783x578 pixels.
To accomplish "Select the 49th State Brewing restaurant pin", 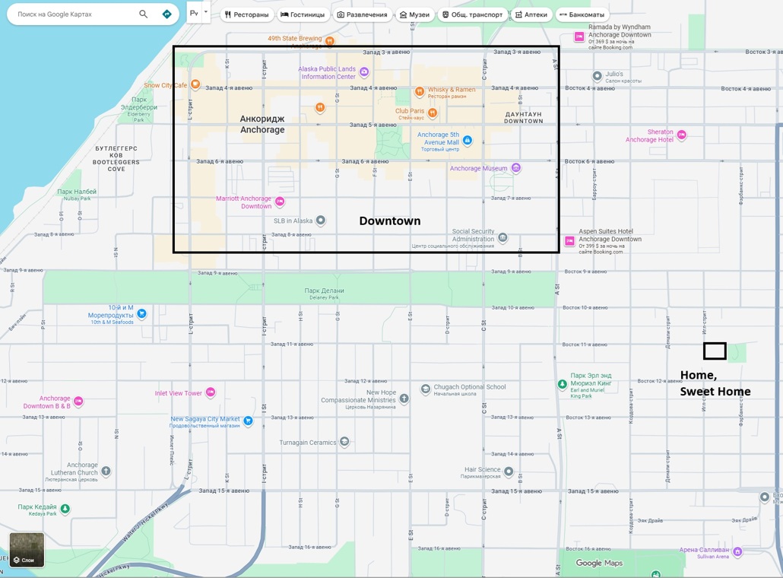I will [330, 40].
